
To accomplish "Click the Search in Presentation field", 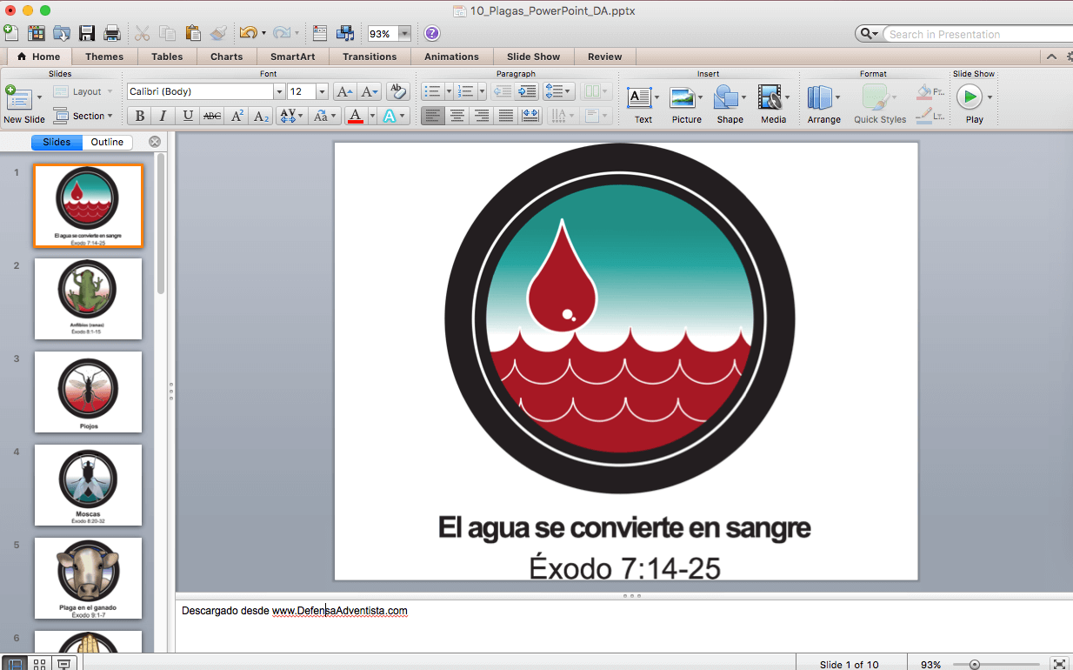I will point(977,34).
